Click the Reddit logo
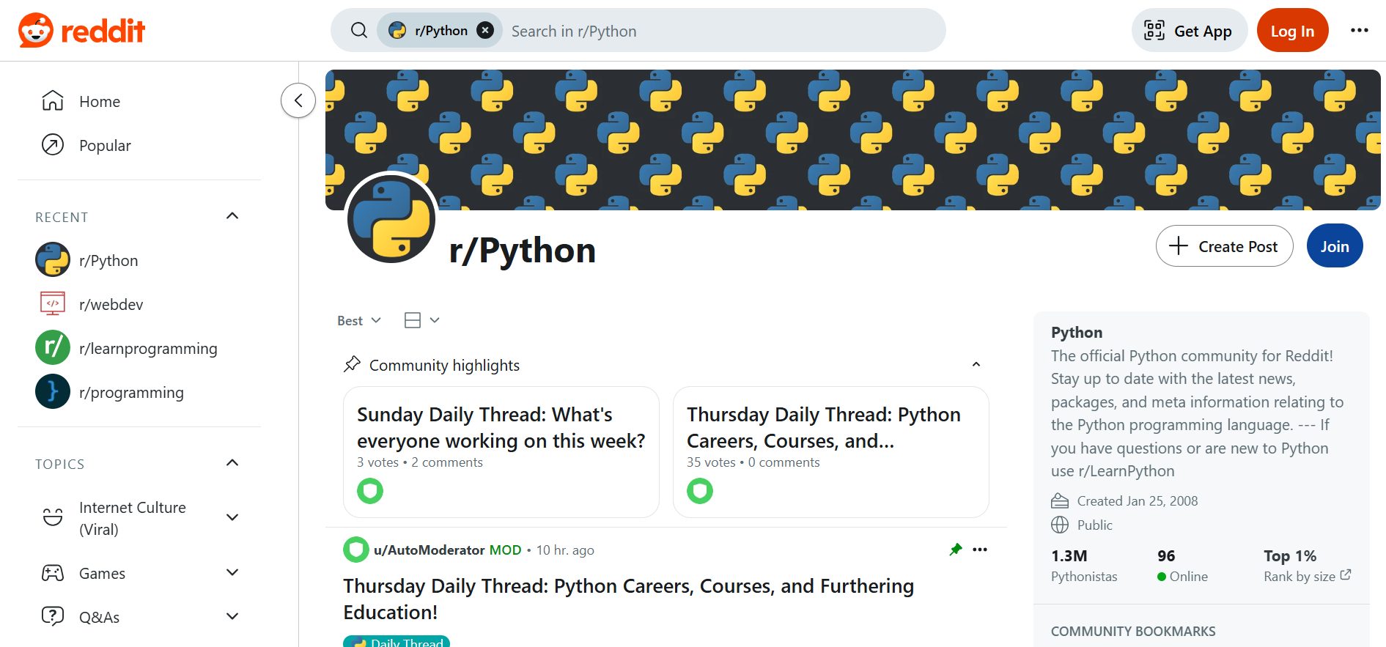 pos(81,31)
